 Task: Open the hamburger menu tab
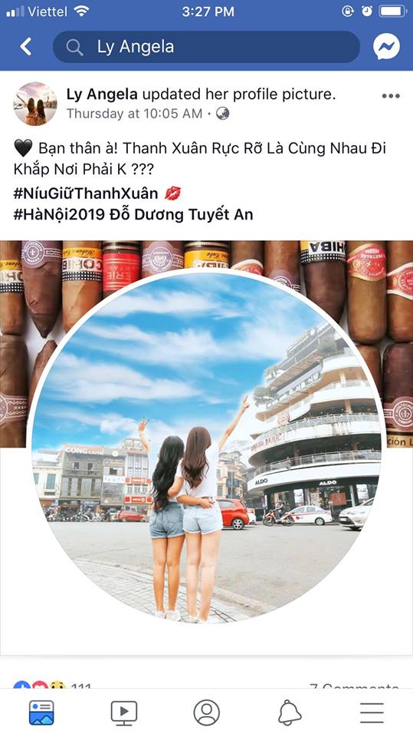click(372, 712)
